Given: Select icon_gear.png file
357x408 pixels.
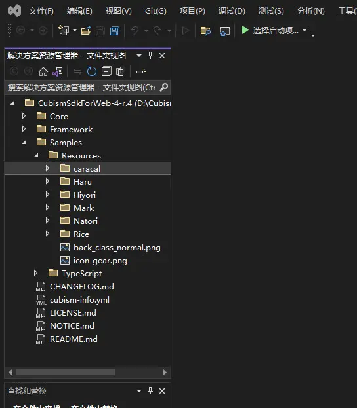Looking at the screenshot, I should [x=100, y=261].
